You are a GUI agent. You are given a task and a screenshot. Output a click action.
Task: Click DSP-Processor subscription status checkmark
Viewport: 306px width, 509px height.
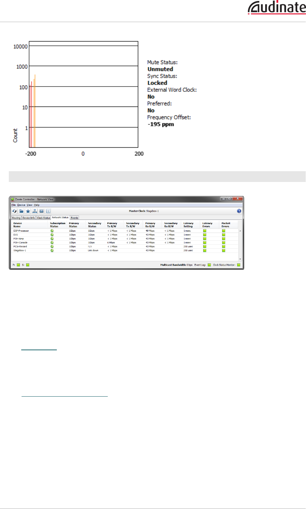tap(52, 231)
